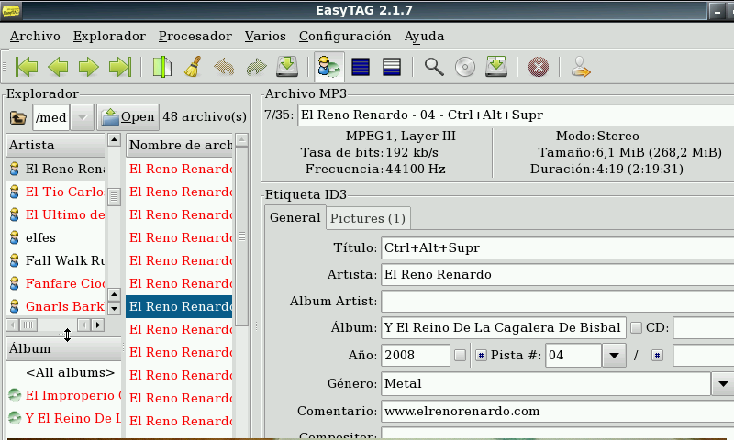Open the Configuración menu
Viewport: 734px width, 440px height.
pos(345,36)
